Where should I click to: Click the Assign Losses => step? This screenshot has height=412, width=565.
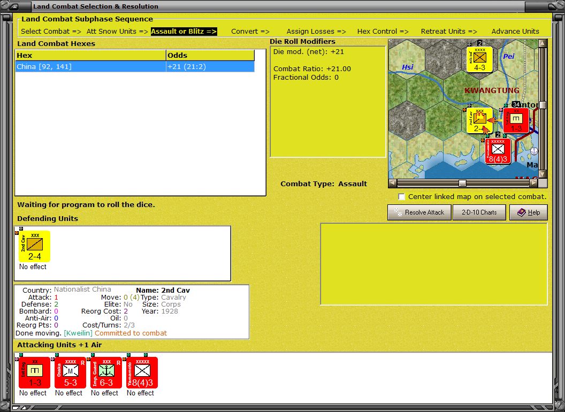316,32
